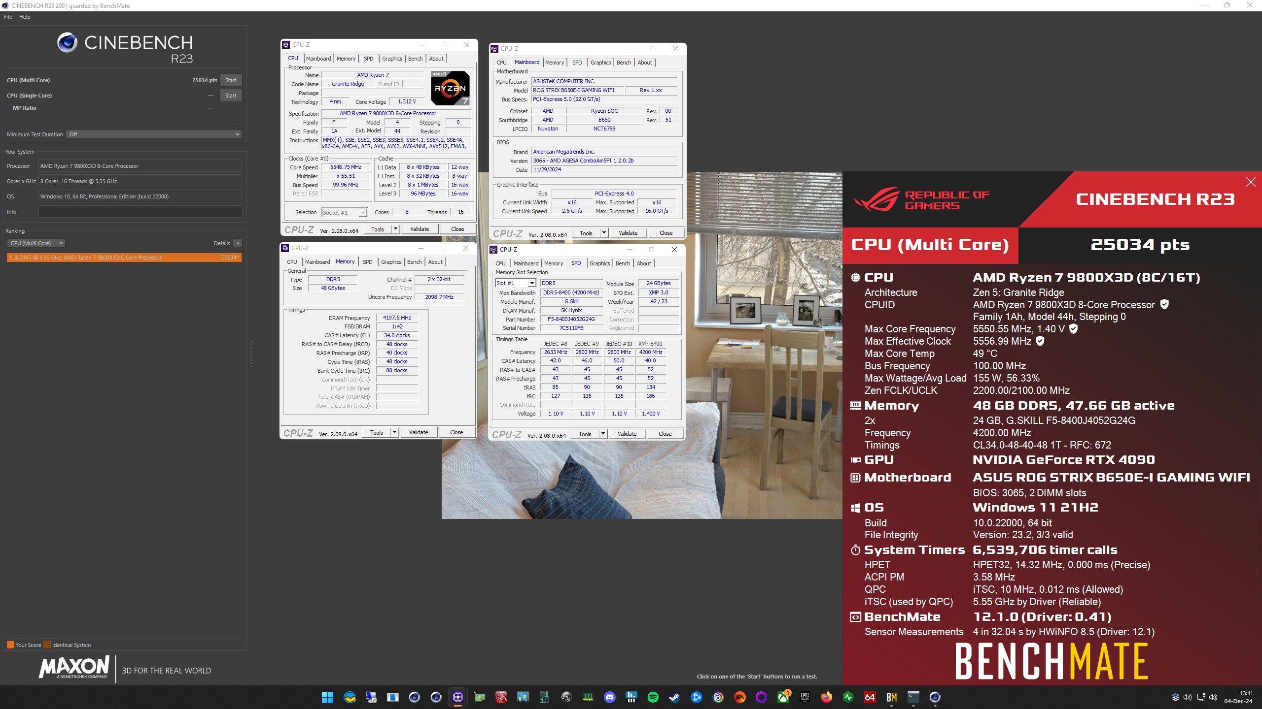Image resolution: width=1262 pixels, height=709 pixels.
Task: Open the terminal icon in the taskbar
Action: pos(913,697)
